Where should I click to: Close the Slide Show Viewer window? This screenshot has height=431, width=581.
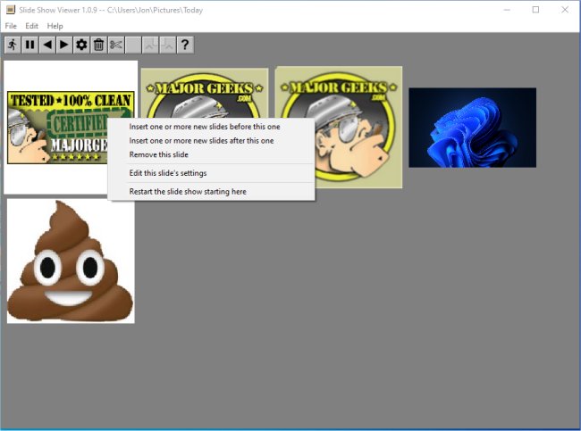click(x=565, y=10)
